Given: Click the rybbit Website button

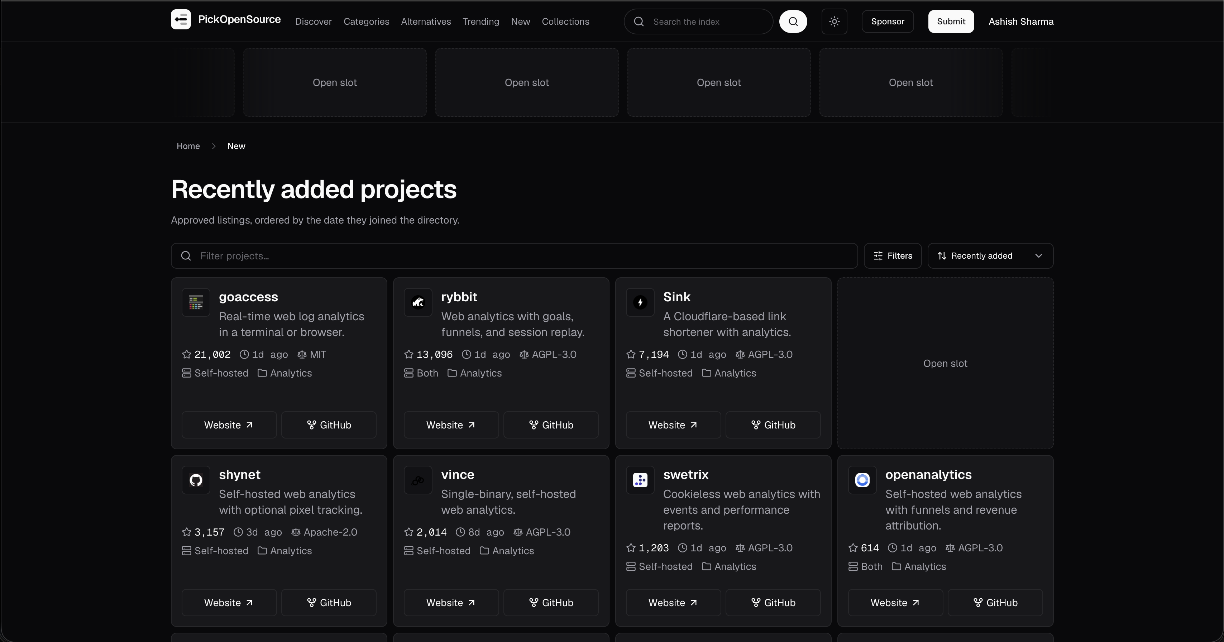Looking at the screenshot, I should tap(451, 425).
